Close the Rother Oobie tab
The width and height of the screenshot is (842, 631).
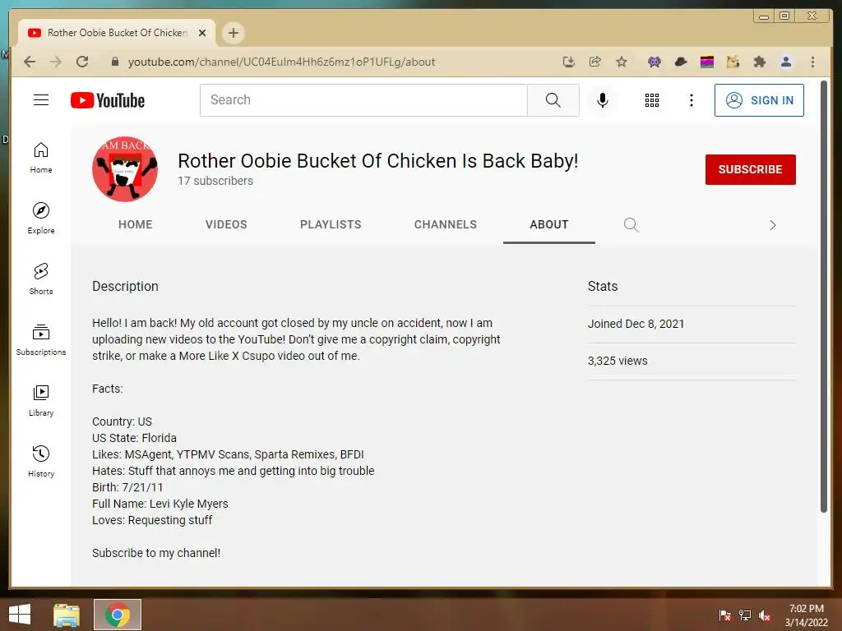[202, 33]
